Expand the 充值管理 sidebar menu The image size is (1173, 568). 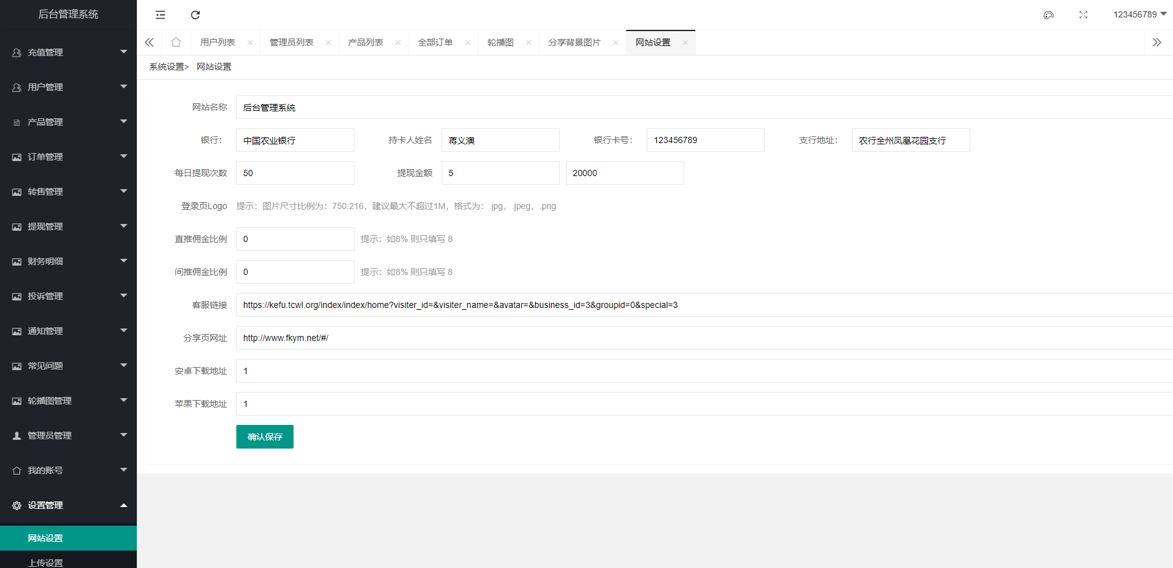68,52
